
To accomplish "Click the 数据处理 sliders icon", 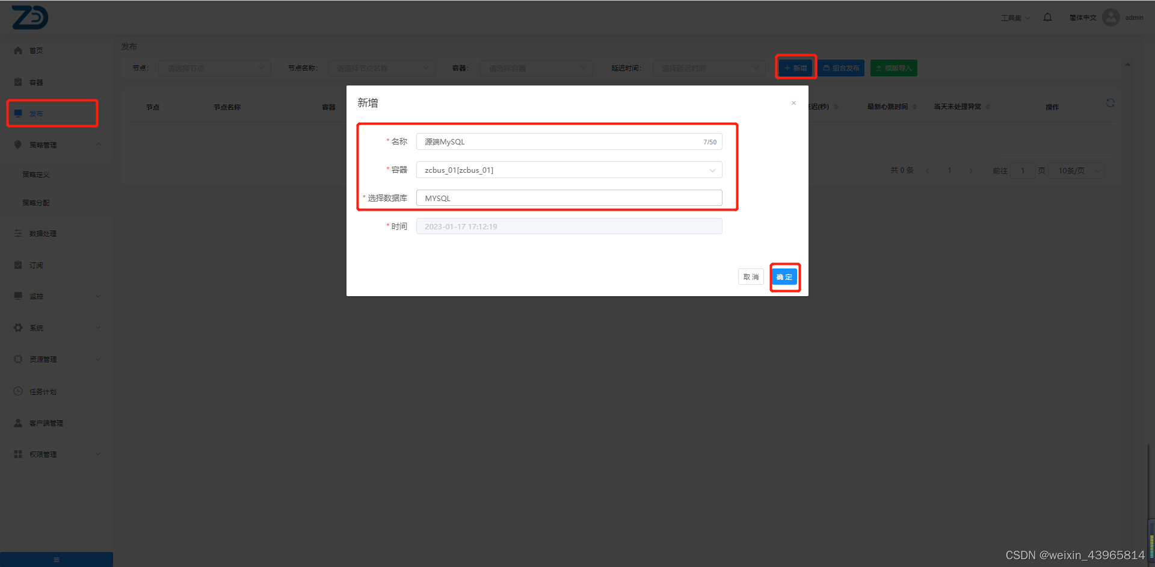I will click(18, 233).
